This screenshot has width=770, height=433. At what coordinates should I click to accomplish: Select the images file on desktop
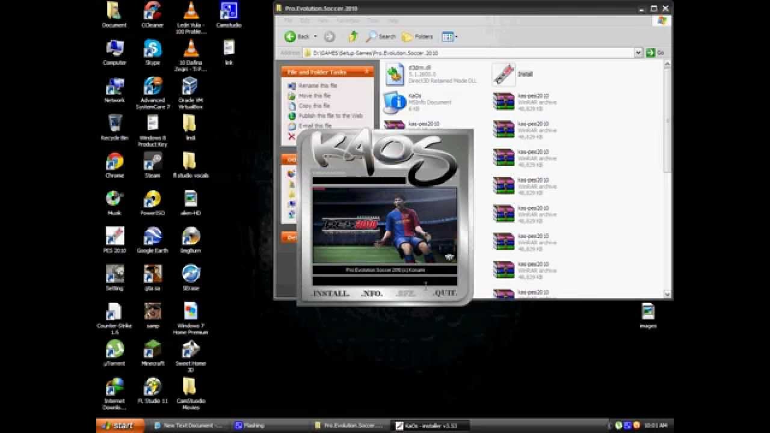tap(648, 316)
